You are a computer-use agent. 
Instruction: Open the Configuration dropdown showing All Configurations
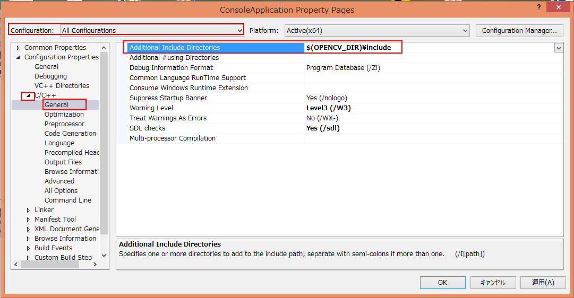tap(151, 30)
